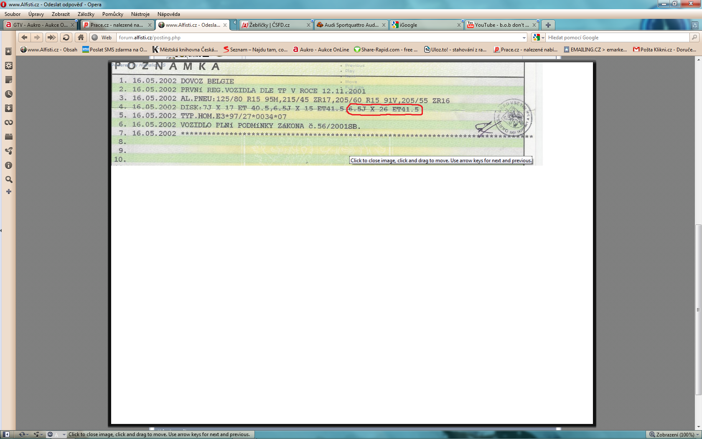Open the closed tabs trash icon

click(694, 25)
